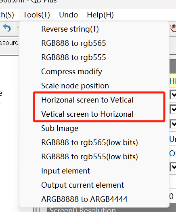The width and height of the screenshot is (176, 212).
Task: Open the Search (S) menu at left edge
Action: pos(7,15)
